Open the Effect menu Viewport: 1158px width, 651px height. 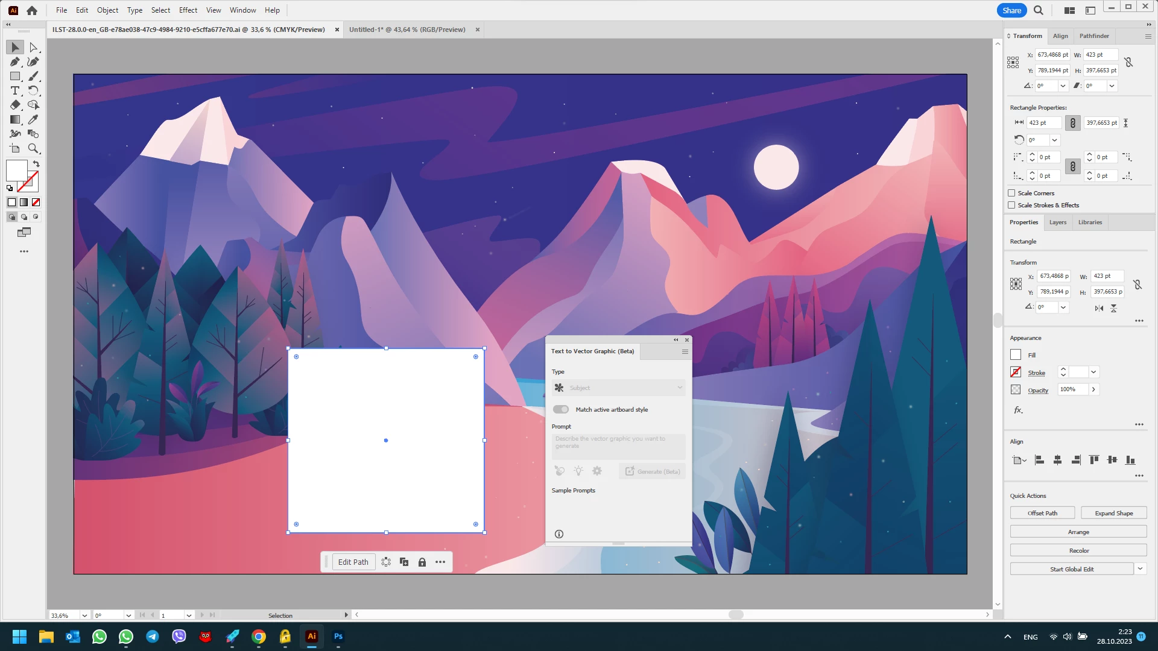[188, 10]
